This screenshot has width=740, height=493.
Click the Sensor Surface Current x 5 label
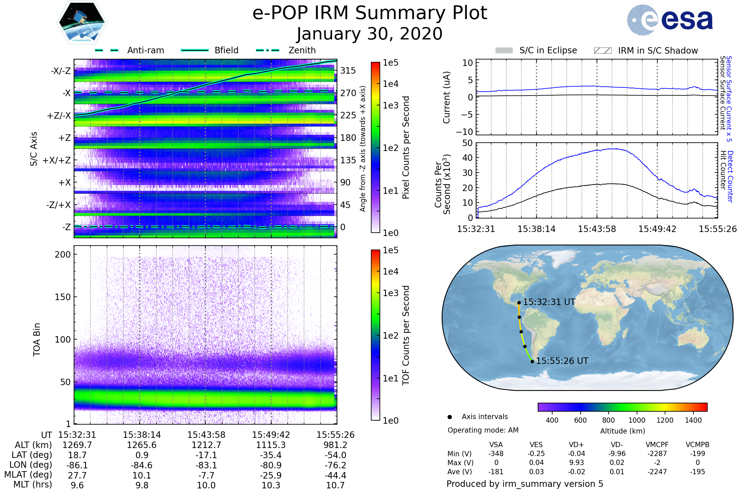[729, 99]
